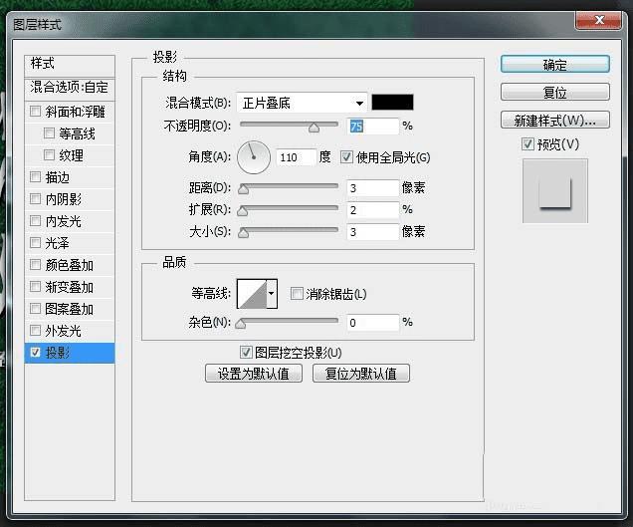Click the angle value field 110
633x527 pixels.
coord(296,157)
